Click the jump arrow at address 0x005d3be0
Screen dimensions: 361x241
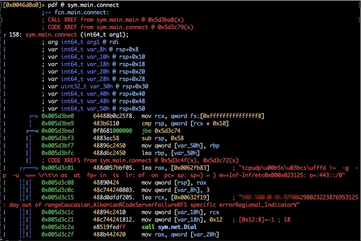pos(34,116)
